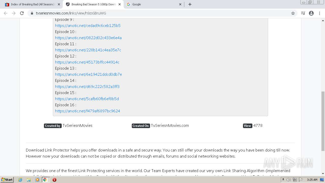
Task: Show hidden system tray icons
Action: tap(283, 180)
